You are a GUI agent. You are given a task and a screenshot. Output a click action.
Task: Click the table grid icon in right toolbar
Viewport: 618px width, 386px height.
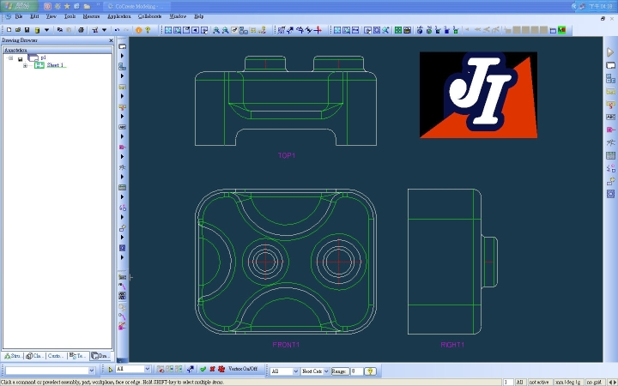point(610,155)
